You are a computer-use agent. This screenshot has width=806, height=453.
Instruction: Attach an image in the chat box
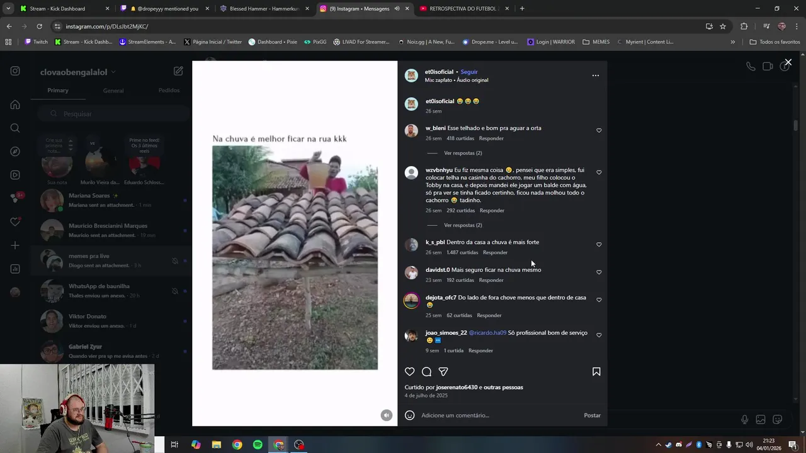(761, 420)
